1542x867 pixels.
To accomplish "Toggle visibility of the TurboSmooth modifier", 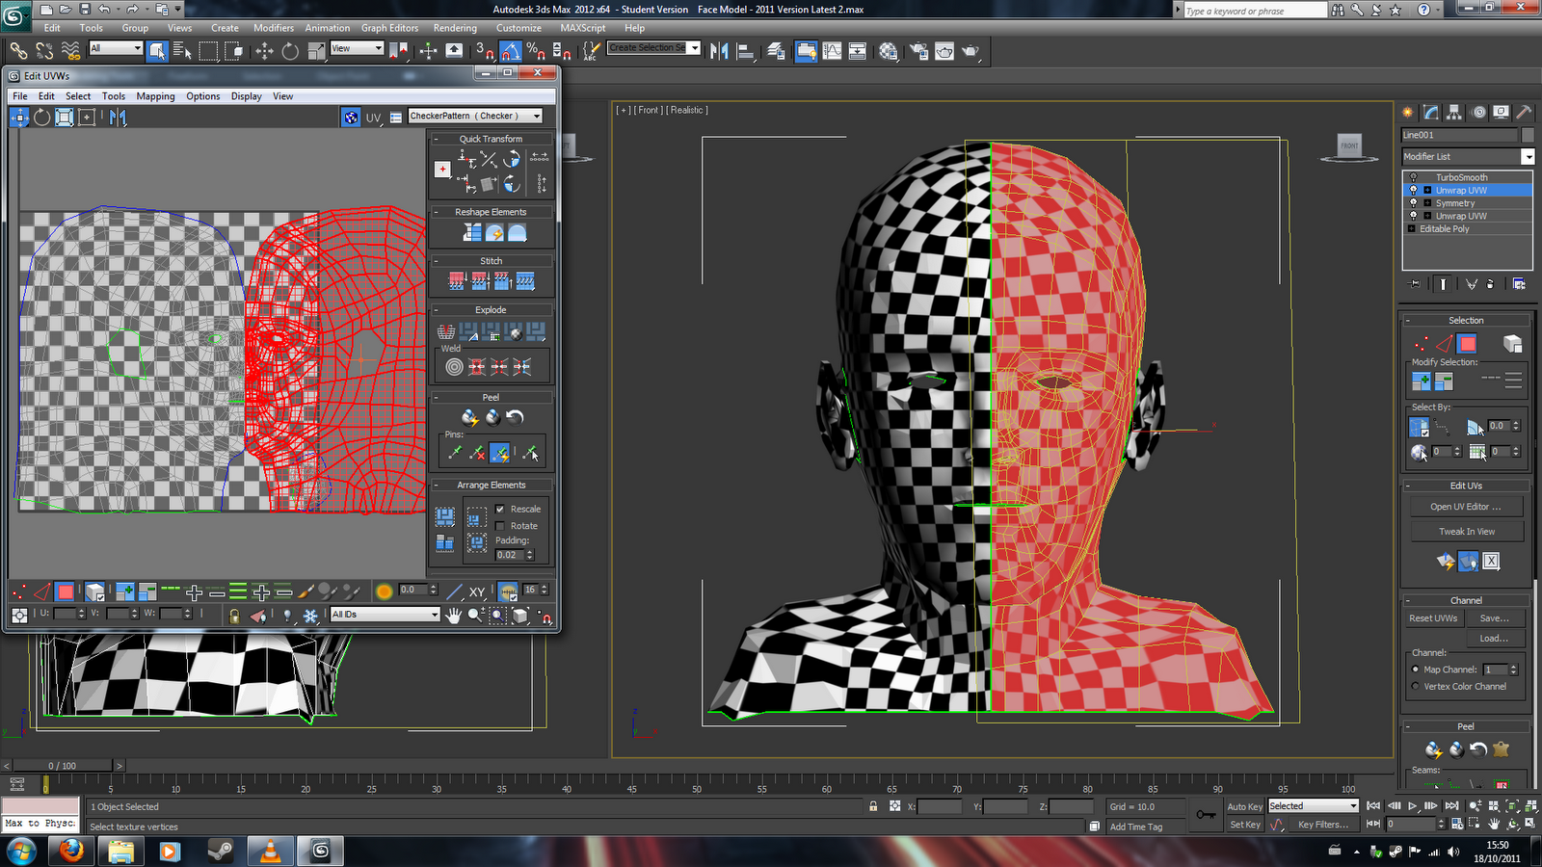I will 1414,176.
